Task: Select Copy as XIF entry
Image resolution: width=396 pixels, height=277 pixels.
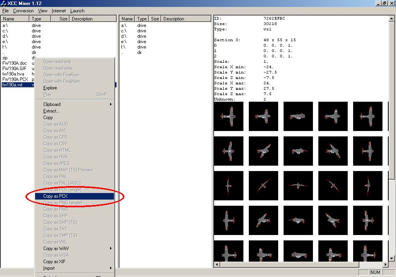Action: point(75,261)
